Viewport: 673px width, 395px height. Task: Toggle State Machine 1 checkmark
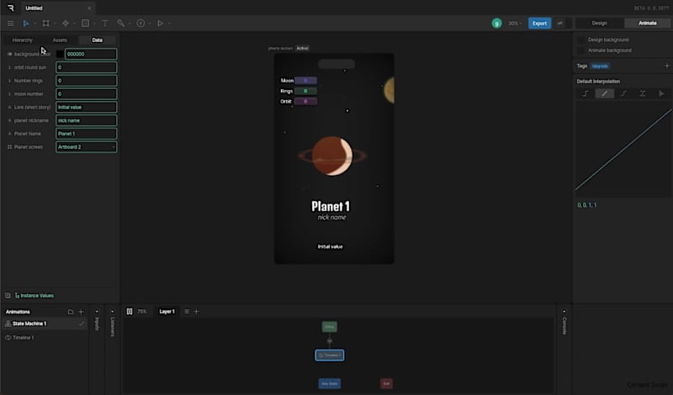tap(81, 324)
